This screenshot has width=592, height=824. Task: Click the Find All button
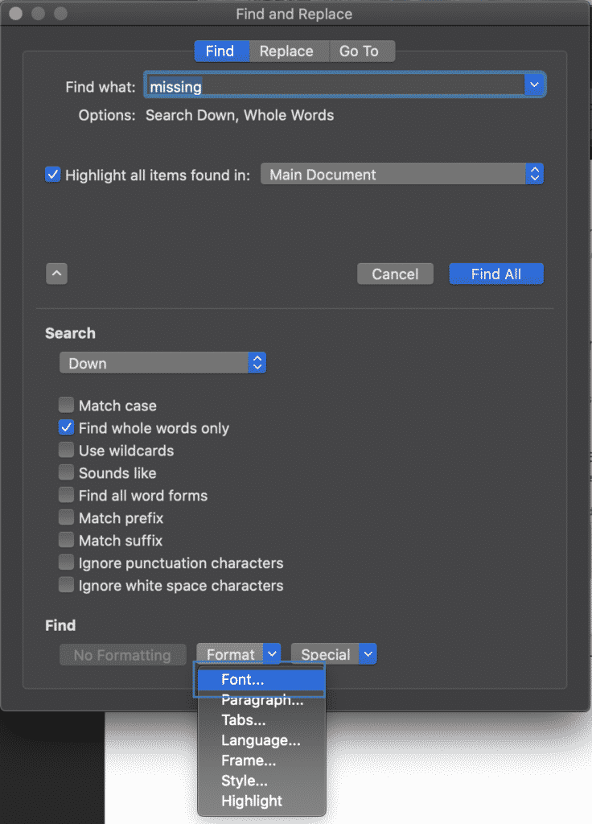tap(495, 274)
